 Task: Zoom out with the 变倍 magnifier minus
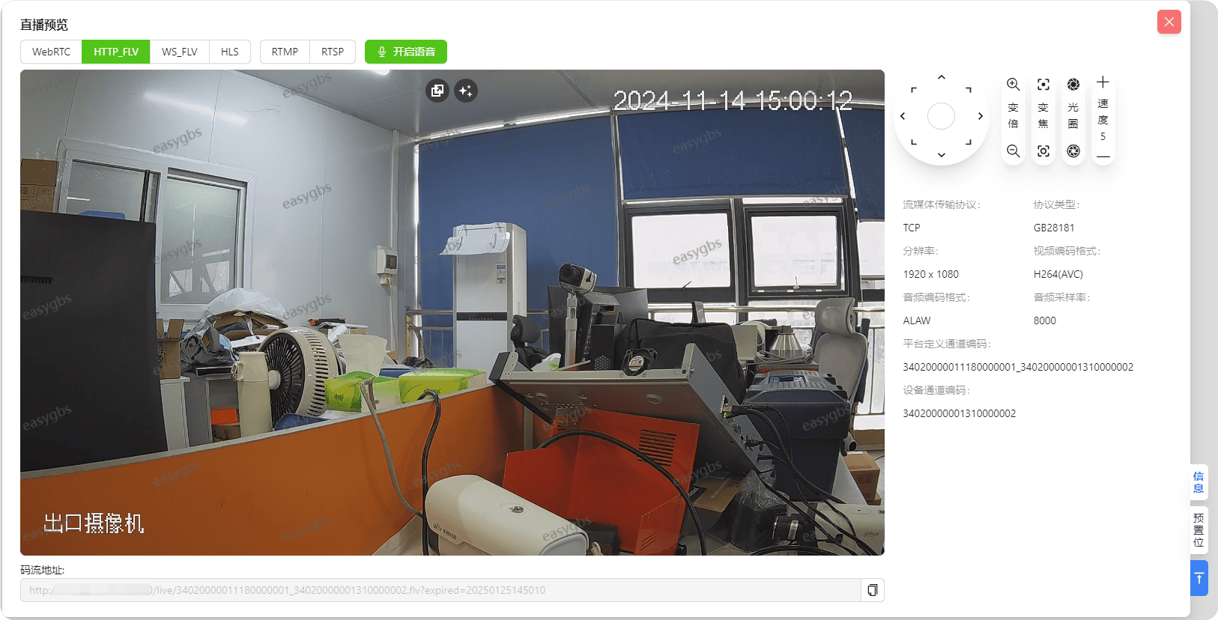coord(1013,151)
